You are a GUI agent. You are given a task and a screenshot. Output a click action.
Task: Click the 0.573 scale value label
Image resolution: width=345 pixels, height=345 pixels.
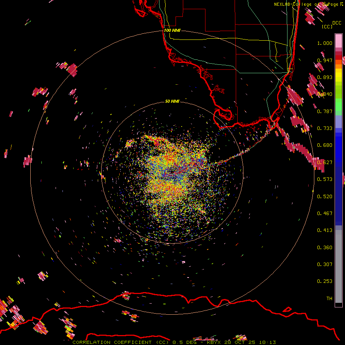tap(325, 179)
